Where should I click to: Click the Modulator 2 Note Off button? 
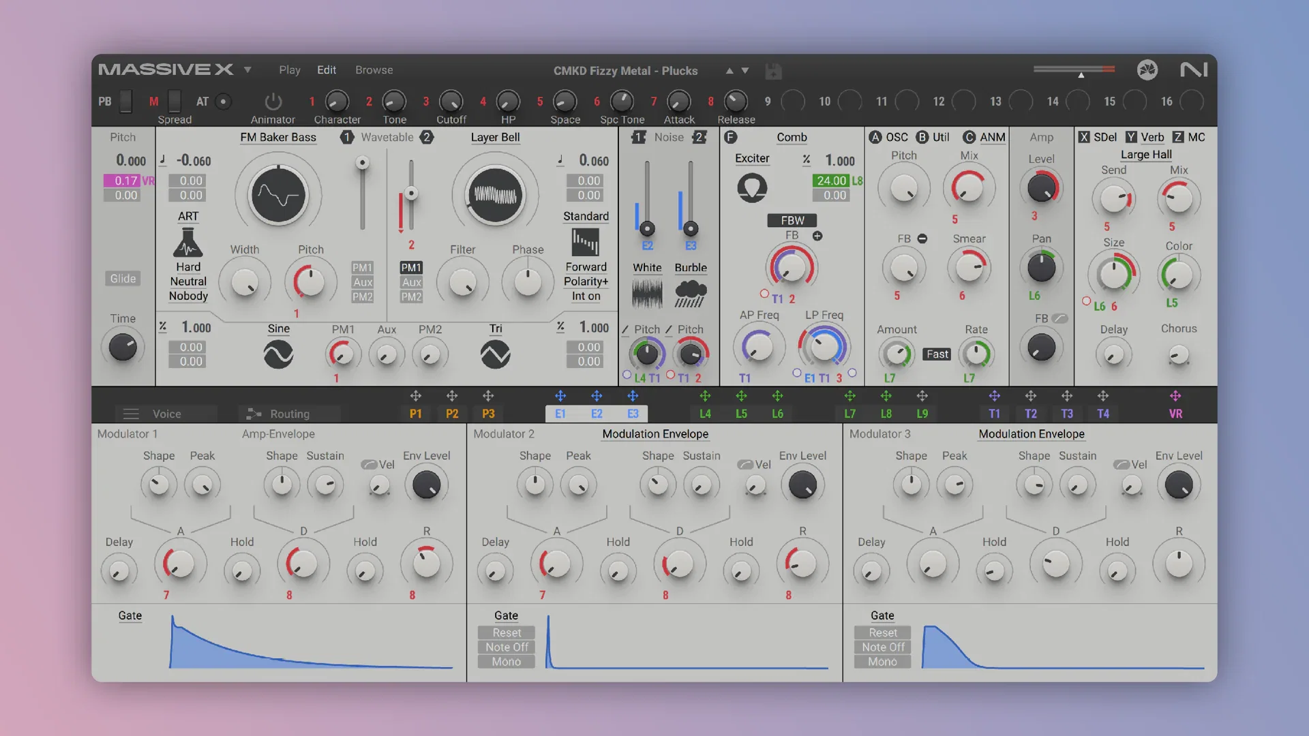(x=507, y=647)
